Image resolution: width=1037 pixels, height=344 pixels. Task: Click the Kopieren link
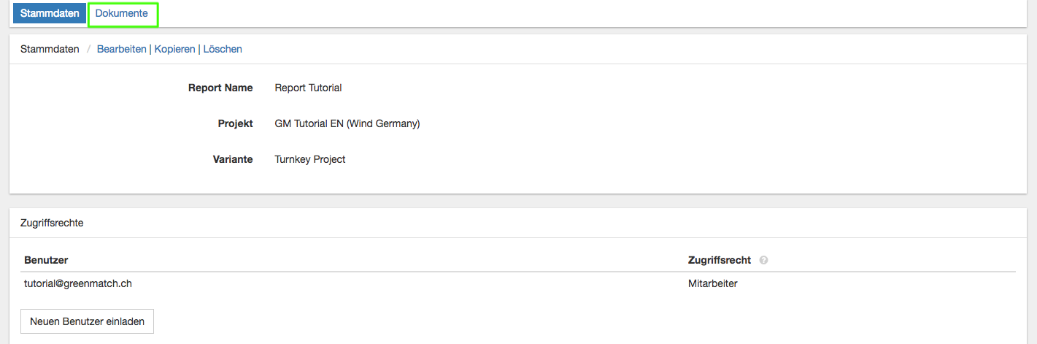[174, 49]
